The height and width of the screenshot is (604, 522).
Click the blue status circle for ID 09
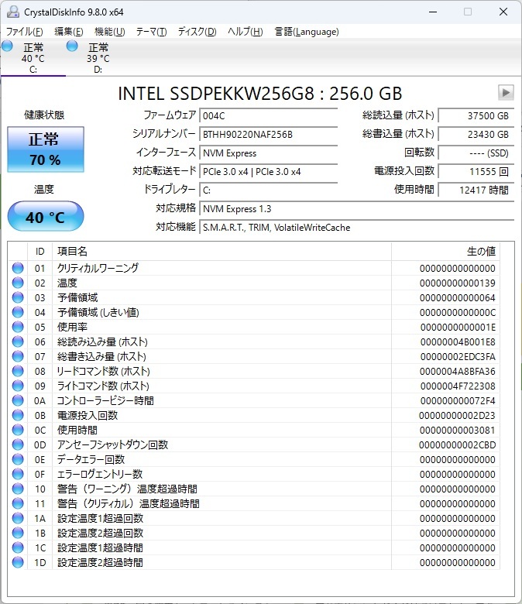point(18,386)
